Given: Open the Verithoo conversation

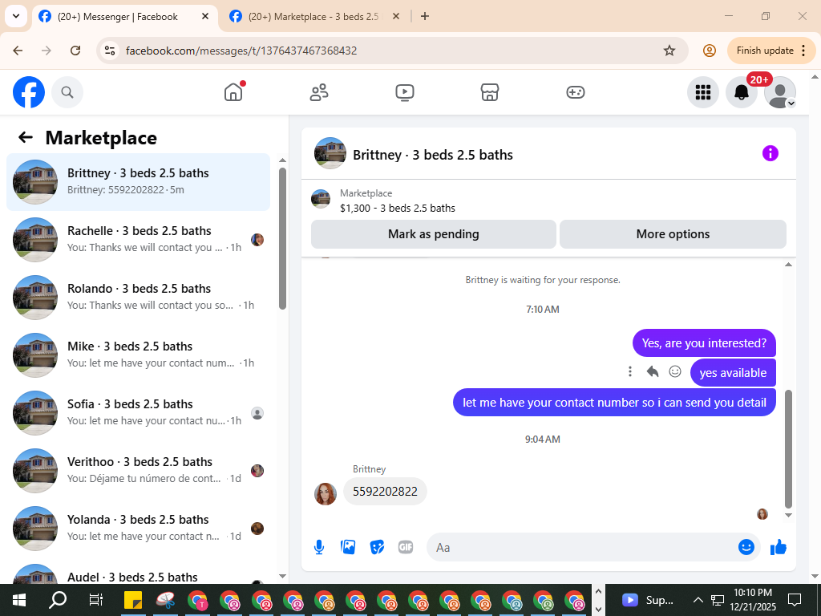Looking at the screenshot, I should (138, 470).
